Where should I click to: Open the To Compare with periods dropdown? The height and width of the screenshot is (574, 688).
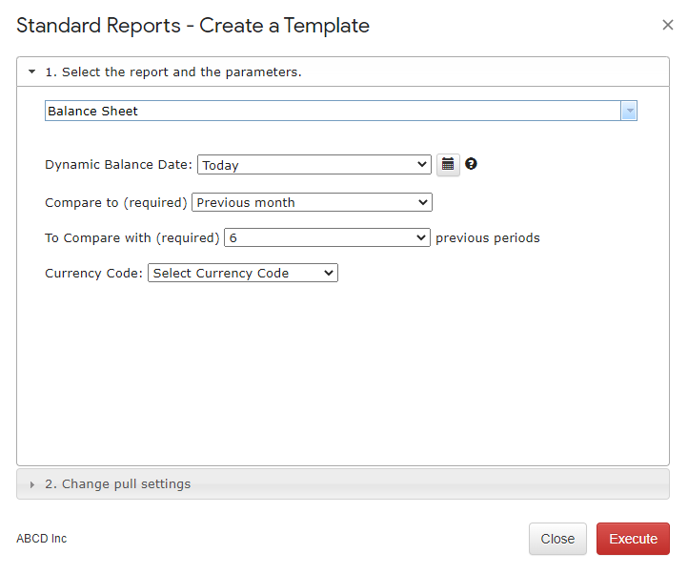coord(327,237)
